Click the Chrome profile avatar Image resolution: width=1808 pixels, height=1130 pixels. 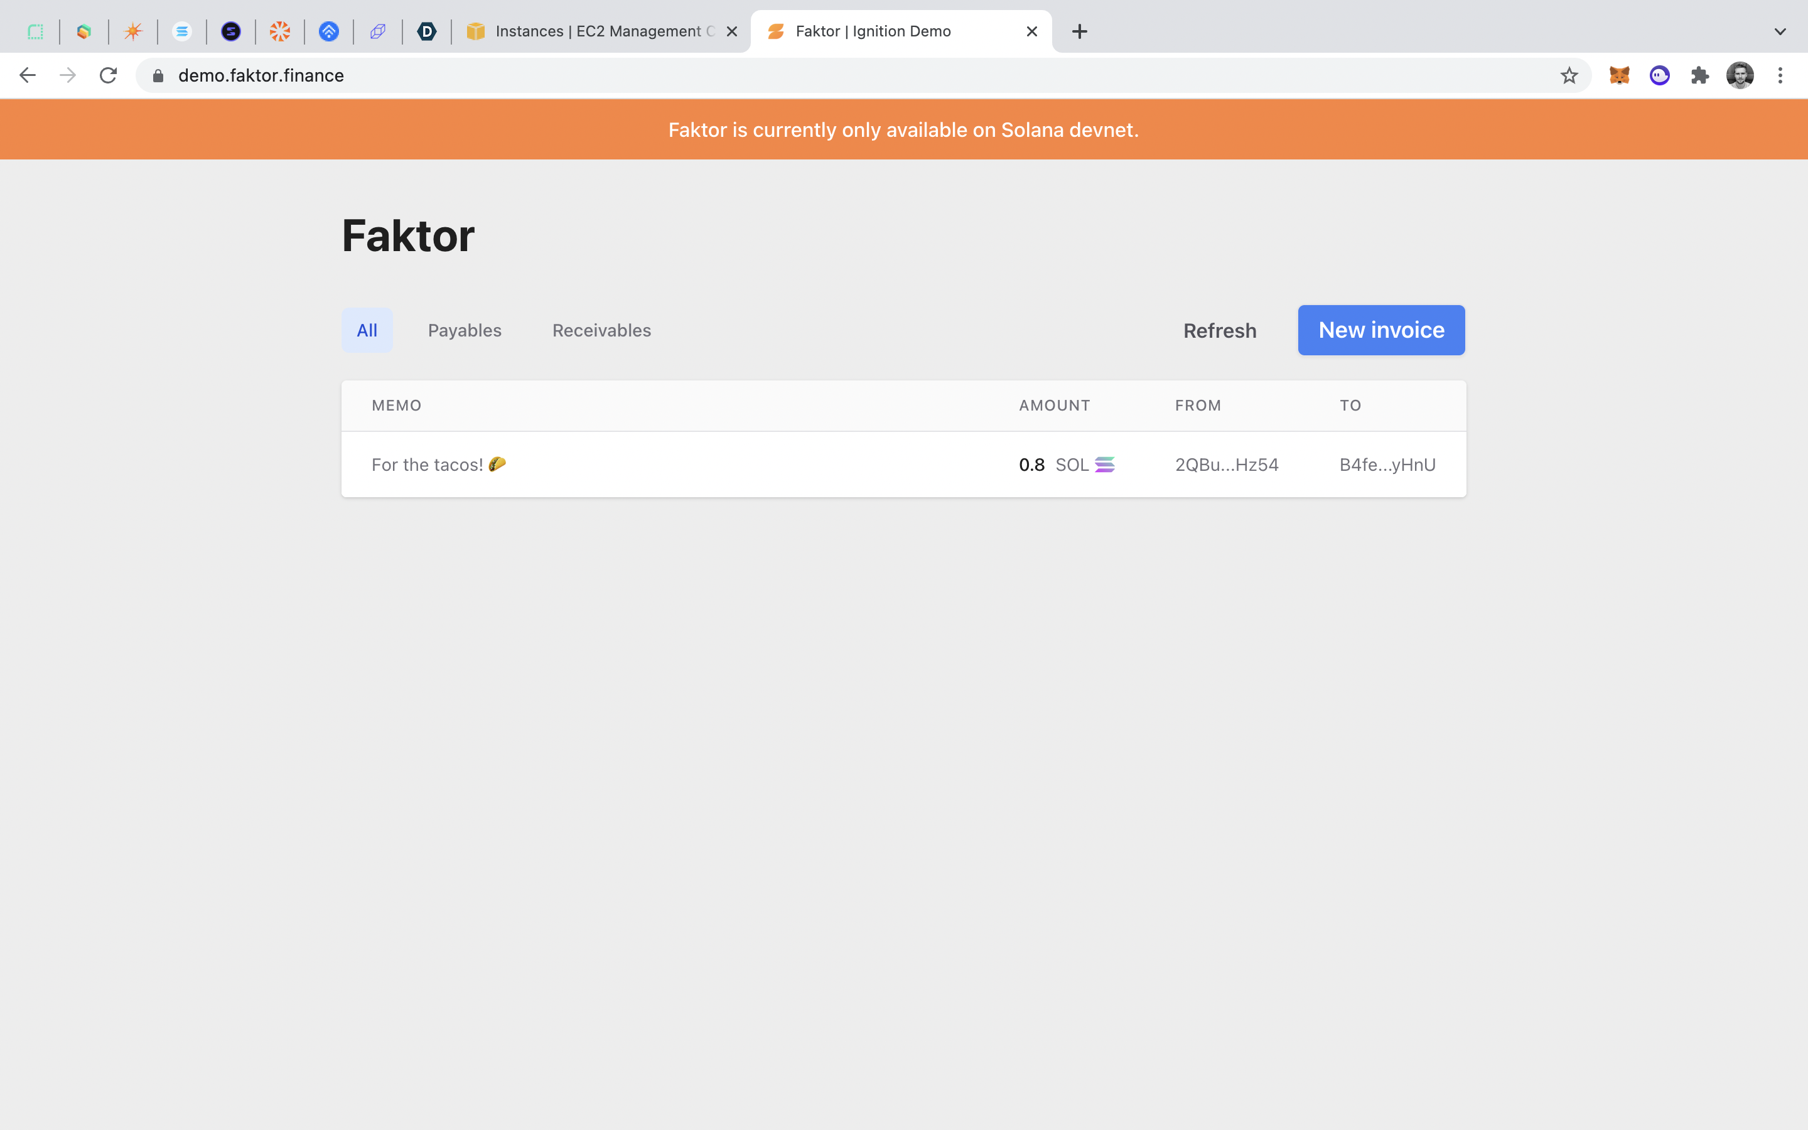click(x=1740, y=75)
